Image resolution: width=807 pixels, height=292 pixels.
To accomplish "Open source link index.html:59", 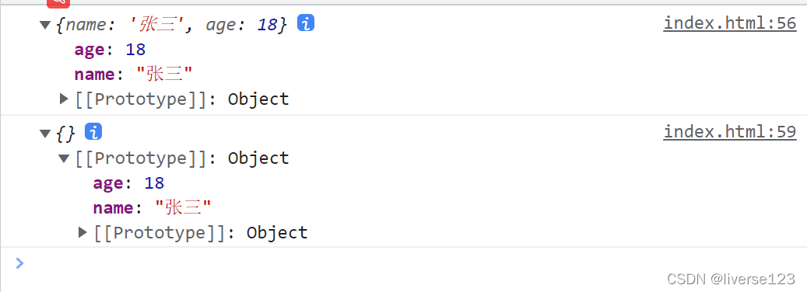I will click(x=730, y=132).
